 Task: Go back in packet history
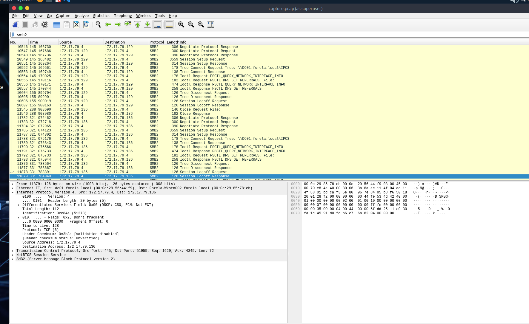point(108,24)
